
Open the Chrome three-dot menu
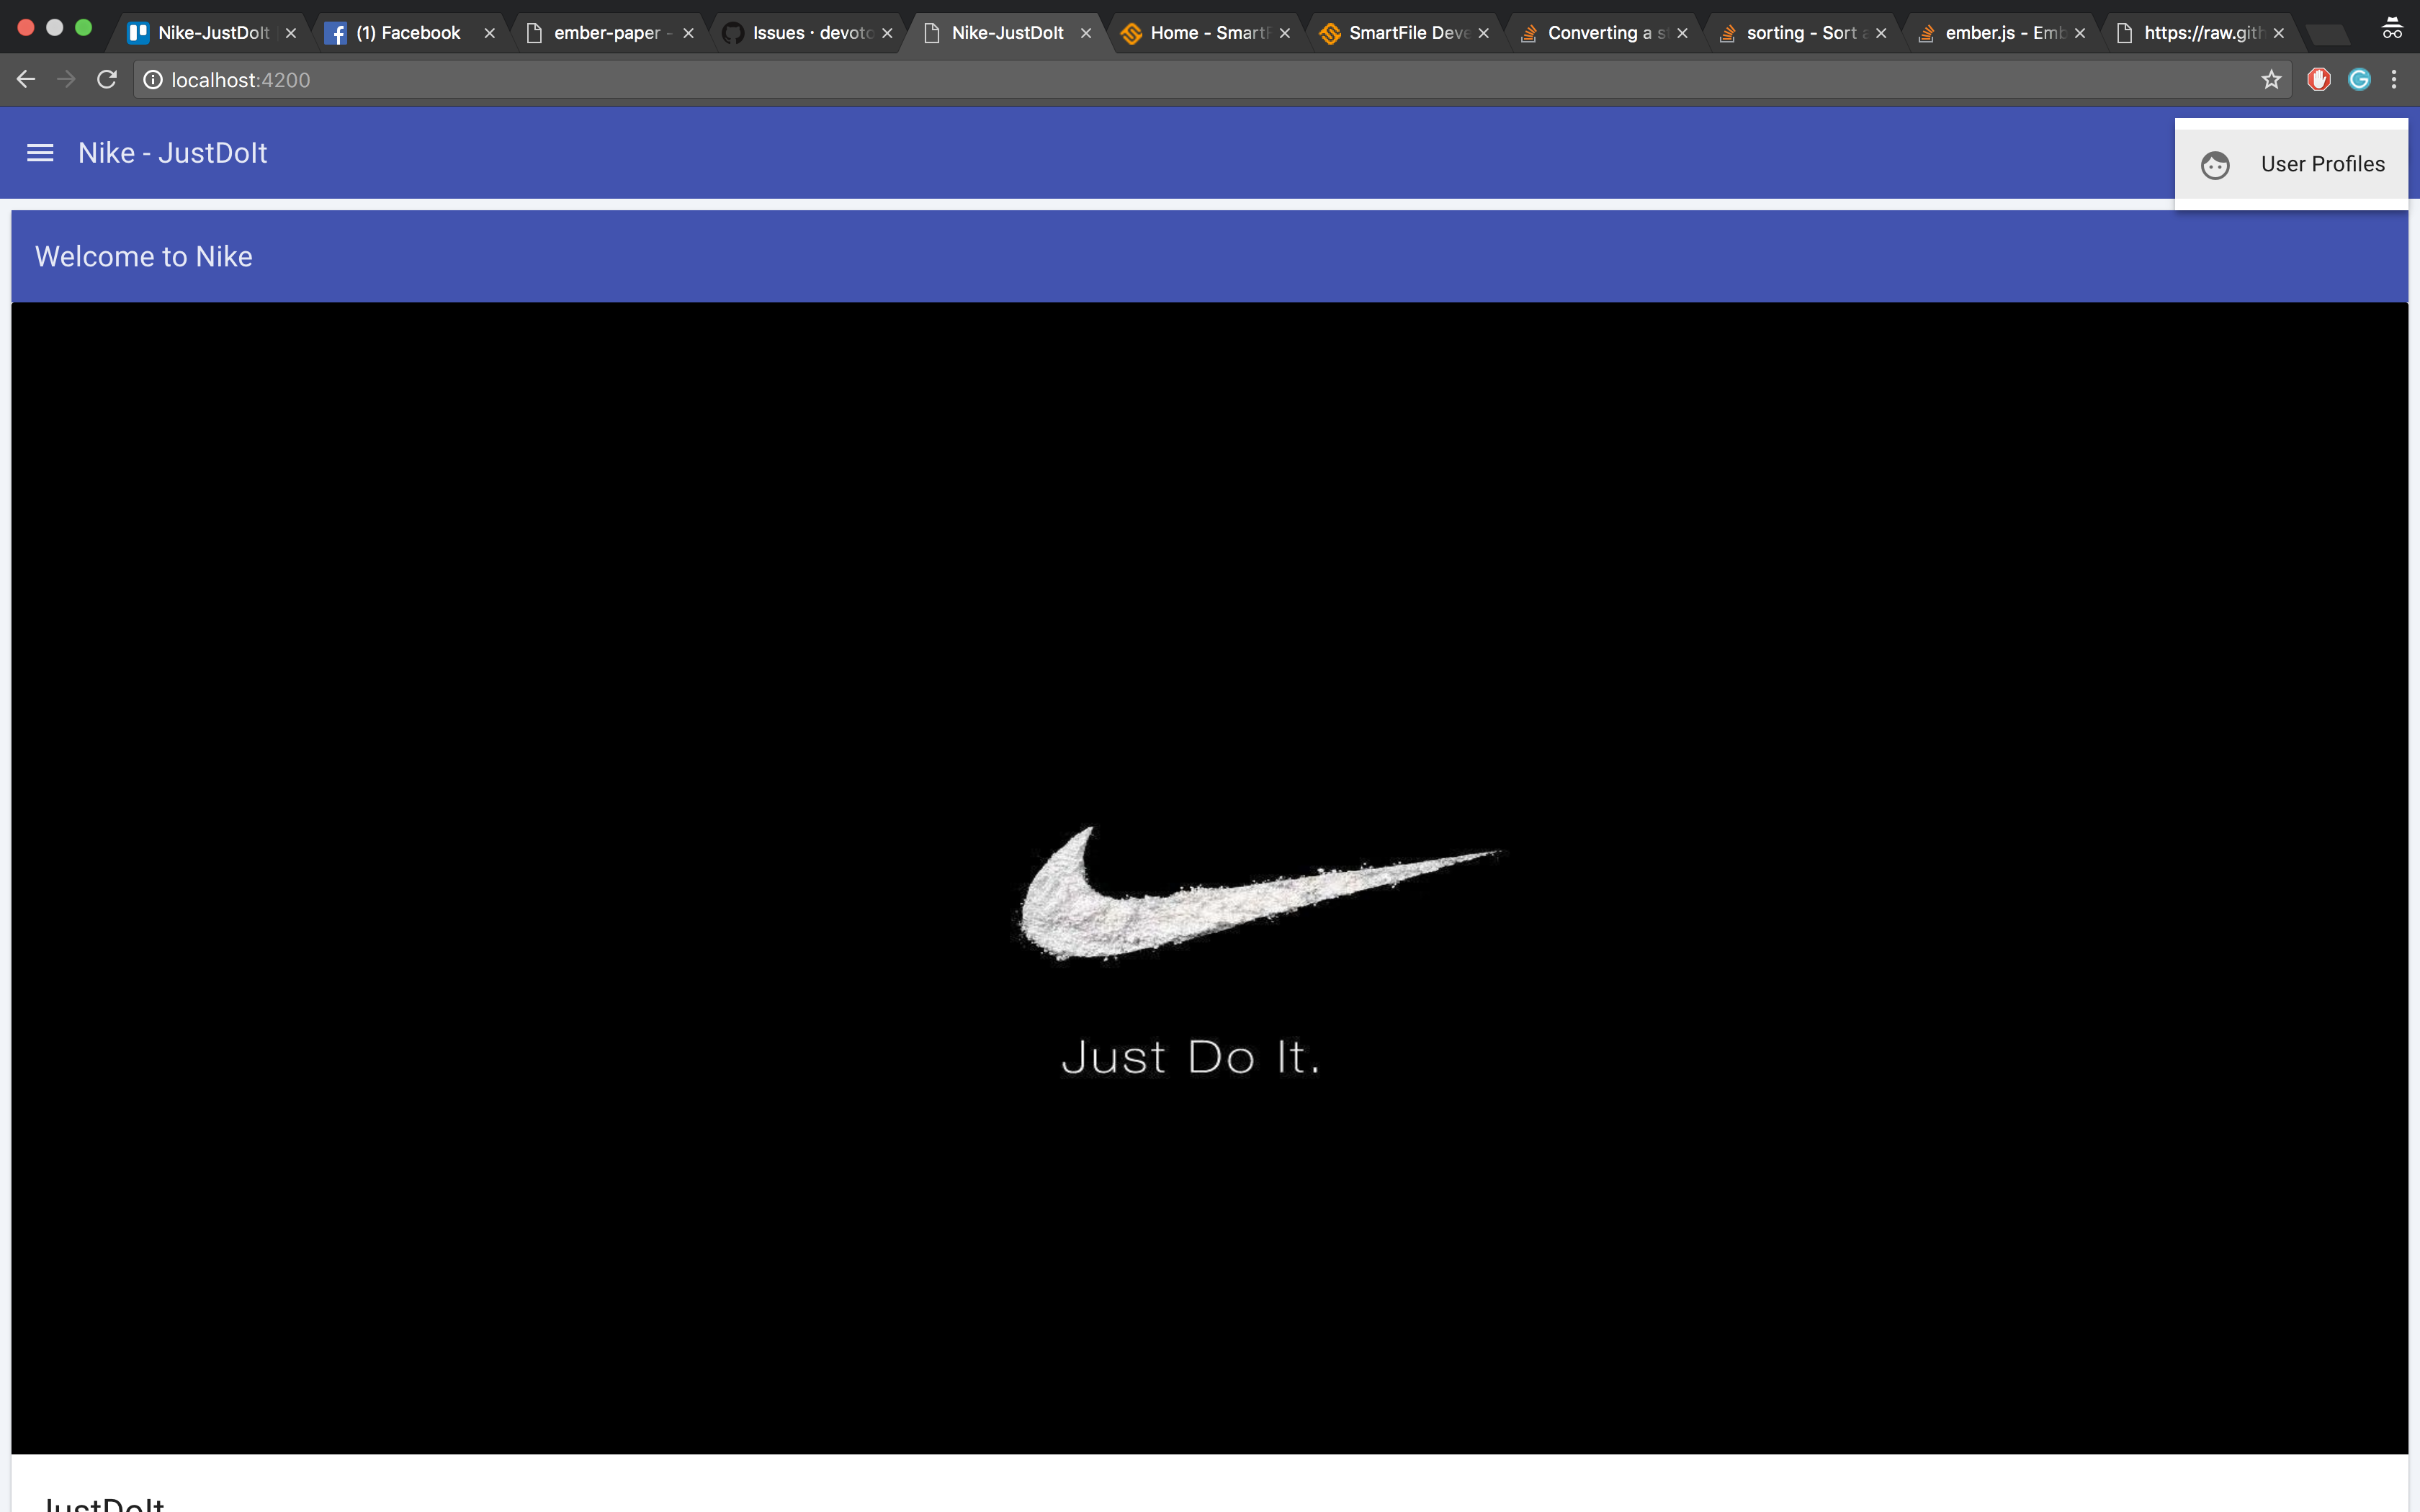tap(2394, 80)
